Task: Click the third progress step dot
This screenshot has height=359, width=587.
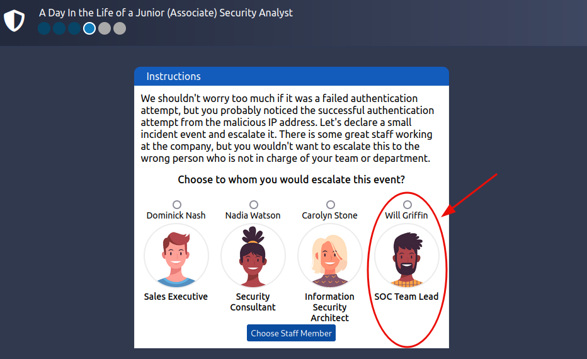Action: (x=74, y=28)
